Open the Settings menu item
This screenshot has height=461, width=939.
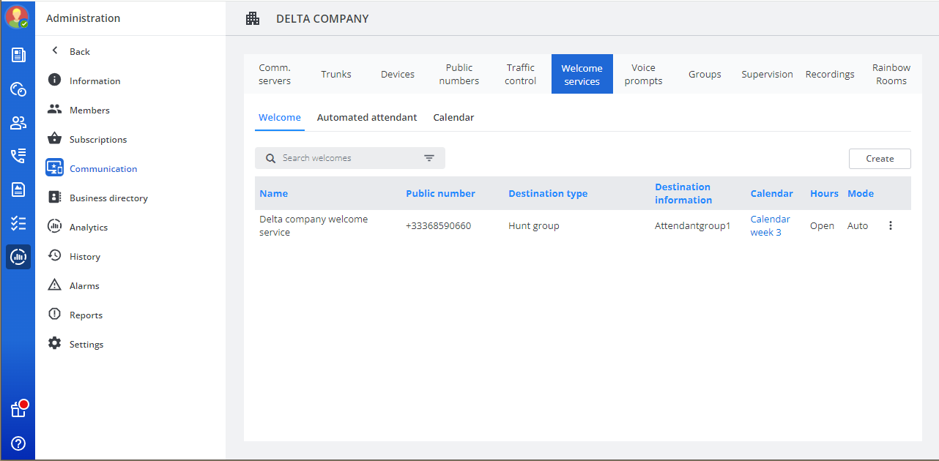(x=86, y=345)
